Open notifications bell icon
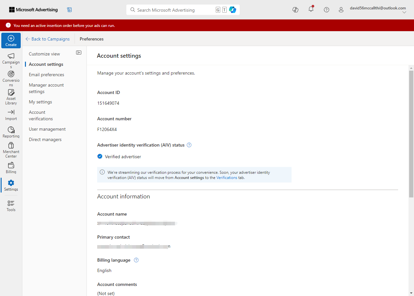Viewport: 414px width, 296px height. [311, 9]
